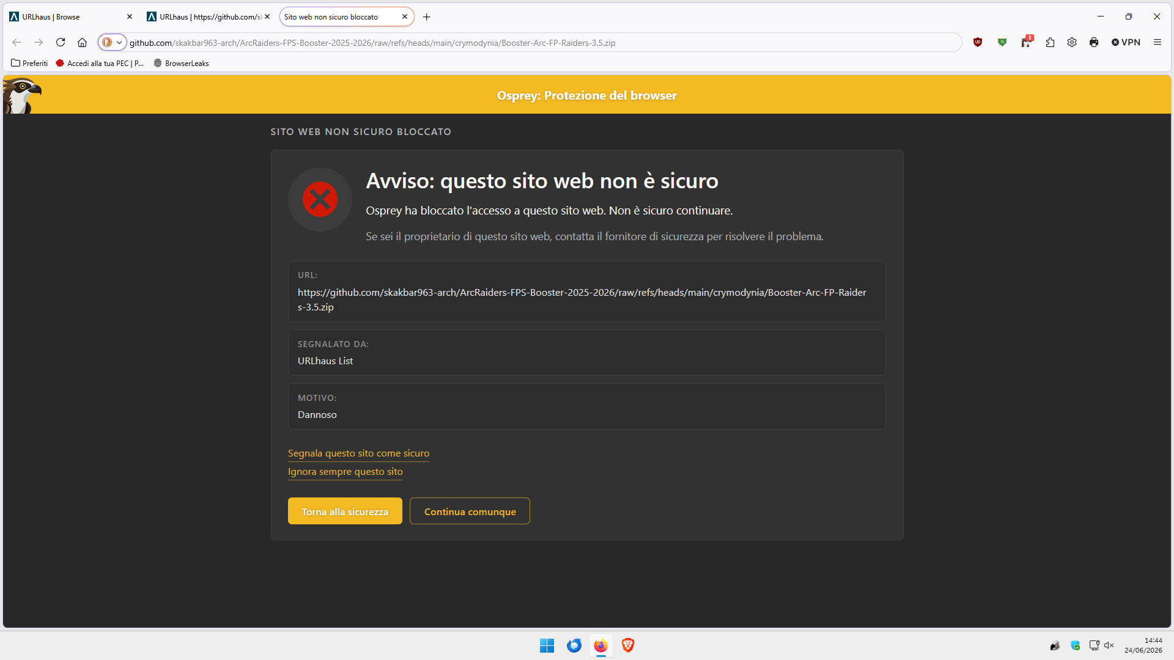The height and width of the screenshot is (660, 1174).
Task: Click the VPN toolbar button
Action: coord(1126,42)
